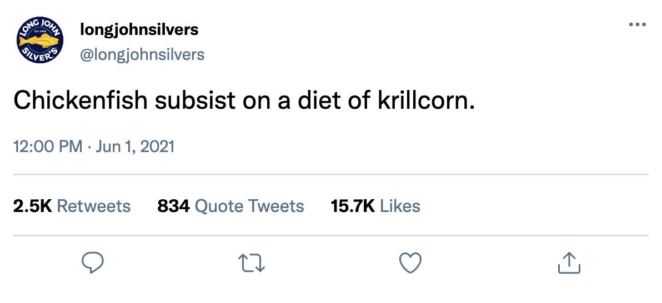Image resolution: width=662 pixels, height=303 pixels.
Task: Open the Quote Tweets list
Action: 230,206
